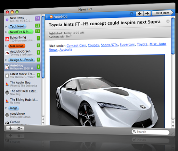
Task: Go back with the left arrow button
Action: [x=139, y=14]
